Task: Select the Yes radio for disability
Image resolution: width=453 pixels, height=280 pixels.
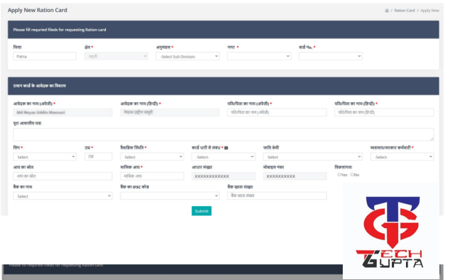Action: (339, 175)
